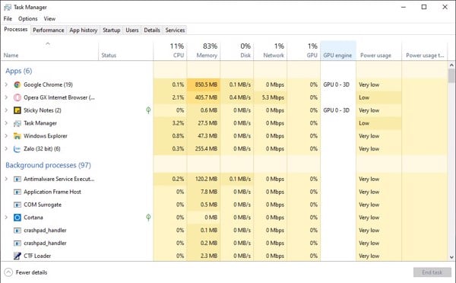456x283 pixels.
Task: Click the Cortana app icon
Action: pyautogui.click(x=17, y=218)
